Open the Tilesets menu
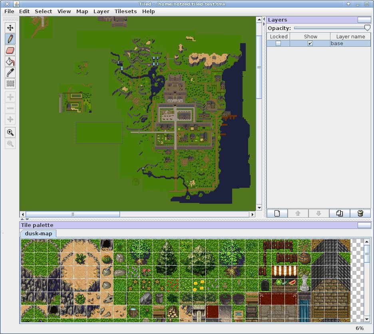 click(126, 12)
